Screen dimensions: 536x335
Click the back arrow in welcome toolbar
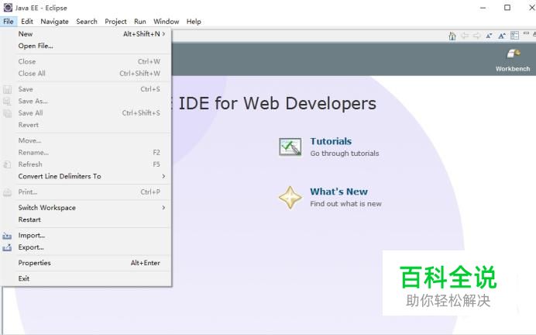point(465,35)
